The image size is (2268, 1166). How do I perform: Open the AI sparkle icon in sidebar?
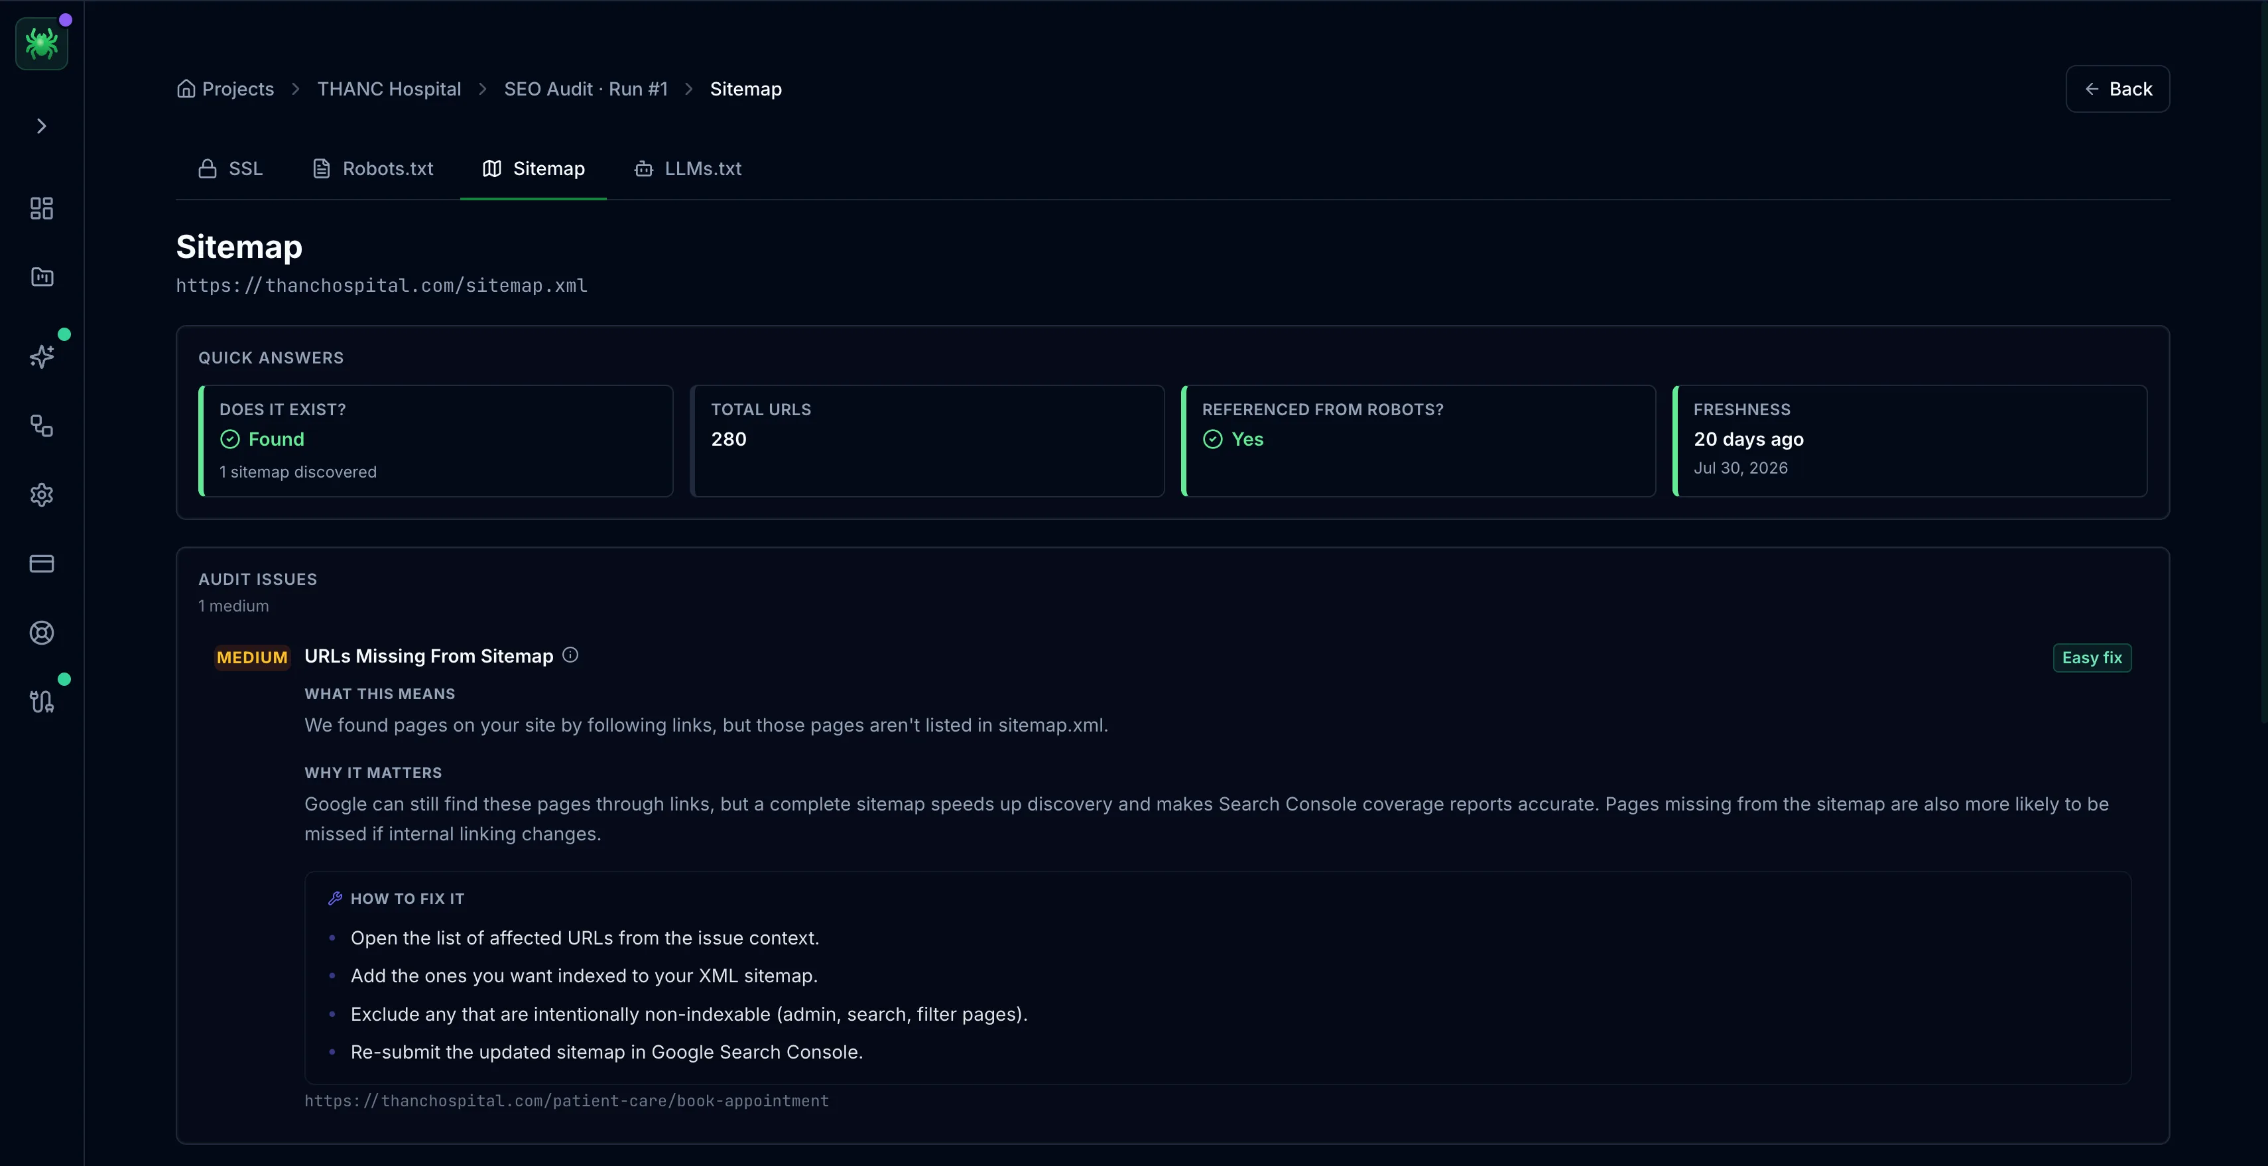pos(41,356)
